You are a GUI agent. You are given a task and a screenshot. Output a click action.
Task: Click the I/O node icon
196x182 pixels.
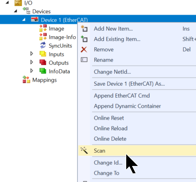tap(18, 3)
